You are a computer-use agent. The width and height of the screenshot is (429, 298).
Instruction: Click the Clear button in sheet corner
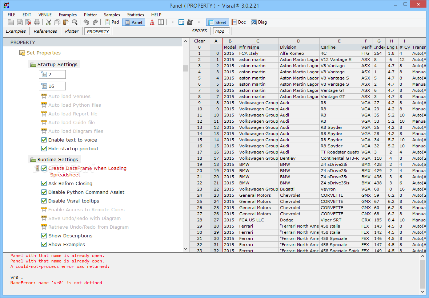(200, 41)
